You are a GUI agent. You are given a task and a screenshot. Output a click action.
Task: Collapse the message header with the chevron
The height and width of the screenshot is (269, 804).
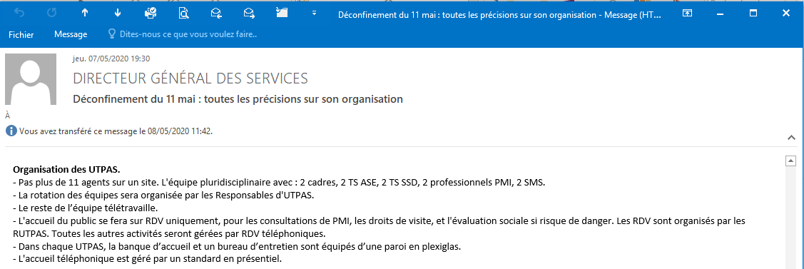tap(790, 137)
